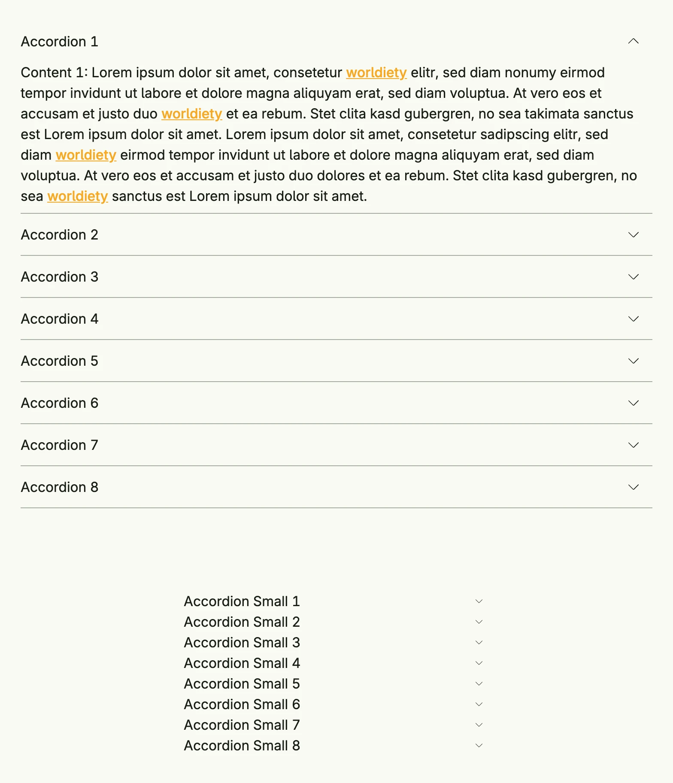The width and height of the screenshot is (673, 783).
Task: Click the worldiety link before eirmod tempor
Action: 86,155
